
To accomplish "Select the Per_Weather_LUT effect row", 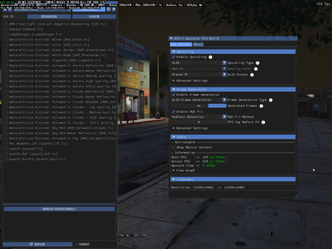I will pyautogui.click(x=38, y=143).
